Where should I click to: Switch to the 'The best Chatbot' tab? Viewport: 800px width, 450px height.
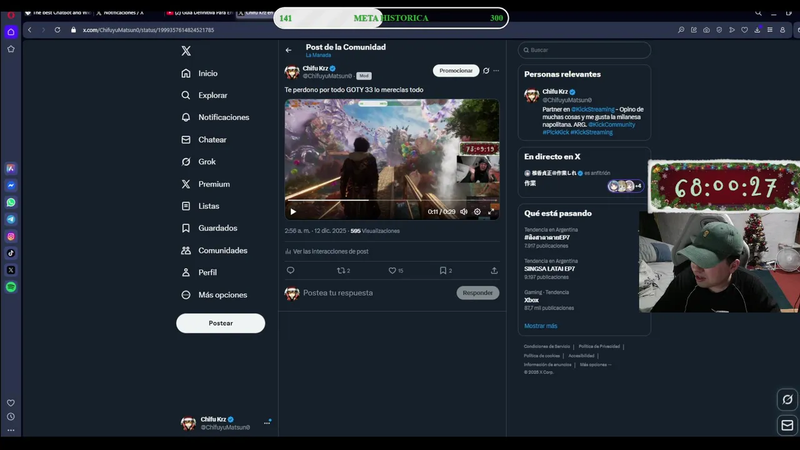coord(57,12)
